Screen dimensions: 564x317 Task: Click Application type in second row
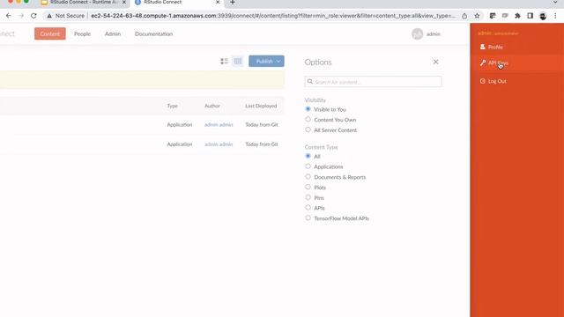(180, 144)
